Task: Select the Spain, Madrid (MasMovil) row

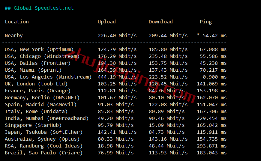Action: (40, 104)
